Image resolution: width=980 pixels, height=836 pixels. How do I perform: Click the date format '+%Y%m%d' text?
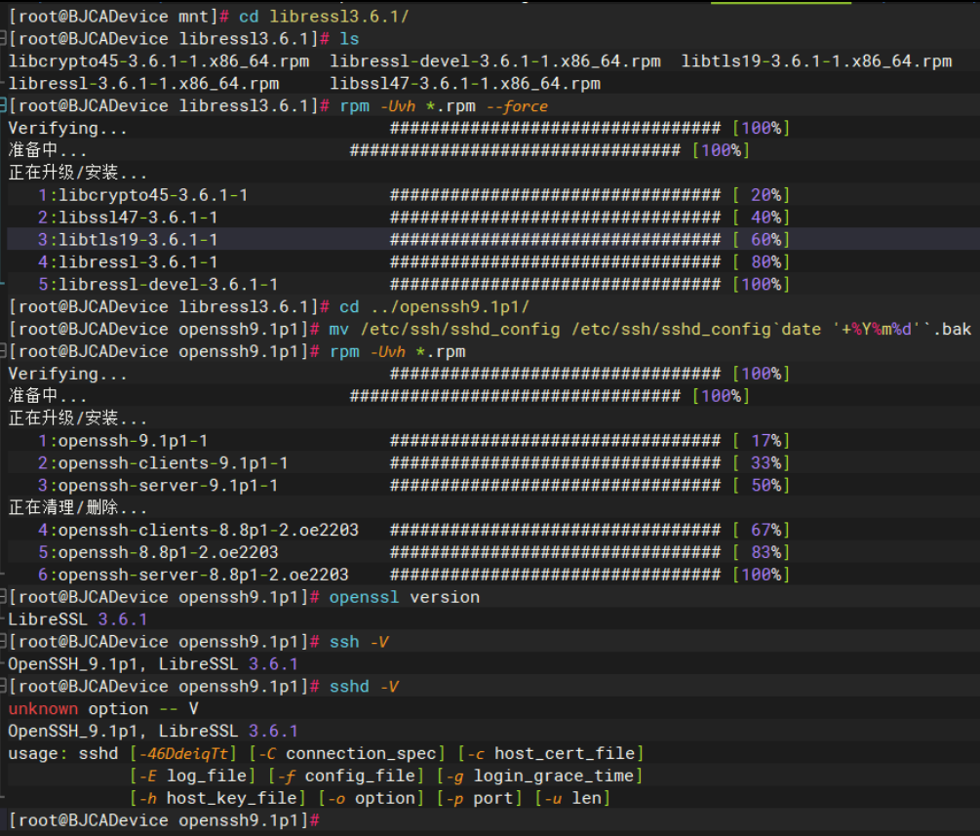pos(877,329)
